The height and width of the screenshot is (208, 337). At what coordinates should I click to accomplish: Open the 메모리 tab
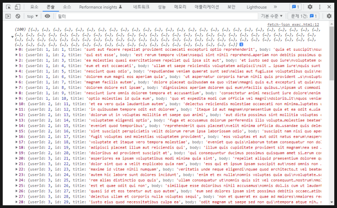(x=180, y=7)
